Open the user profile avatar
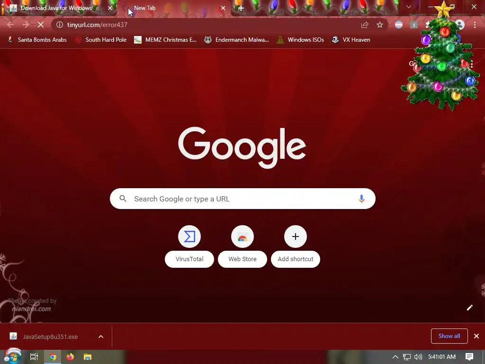 (460, 25)
